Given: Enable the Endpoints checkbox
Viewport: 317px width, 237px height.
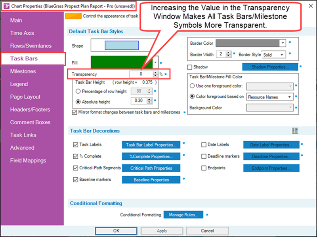Looking at the screenshot, I should (204, 168).
